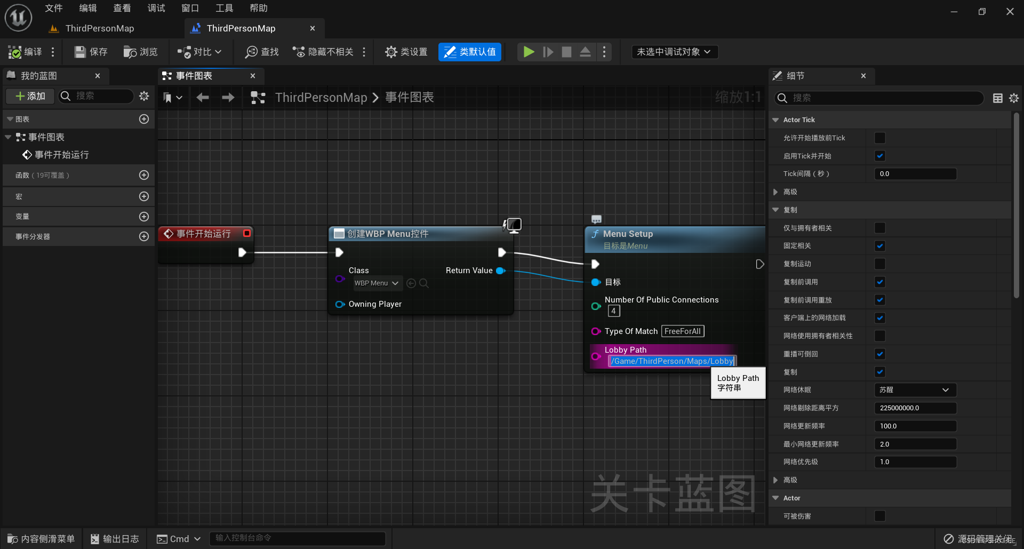Collapse the Actor Tick section
The height and width of the screenshot is (549, 1024).
point(776,120)
